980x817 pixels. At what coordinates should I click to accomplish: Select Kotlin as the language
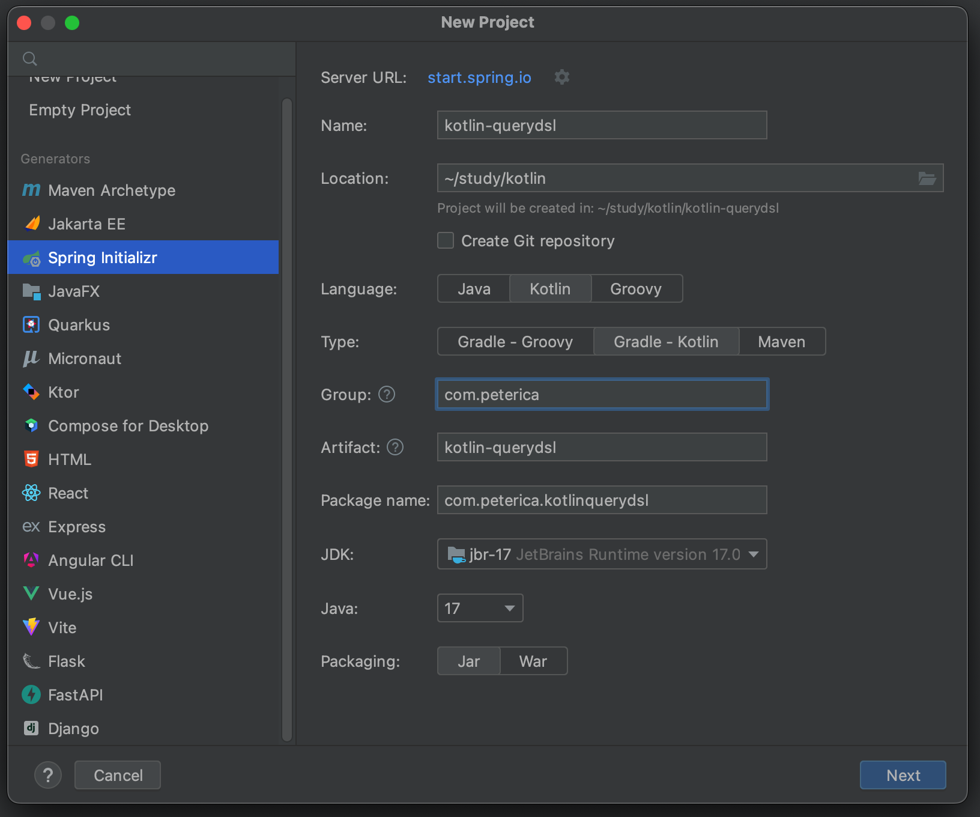(550, 289)
